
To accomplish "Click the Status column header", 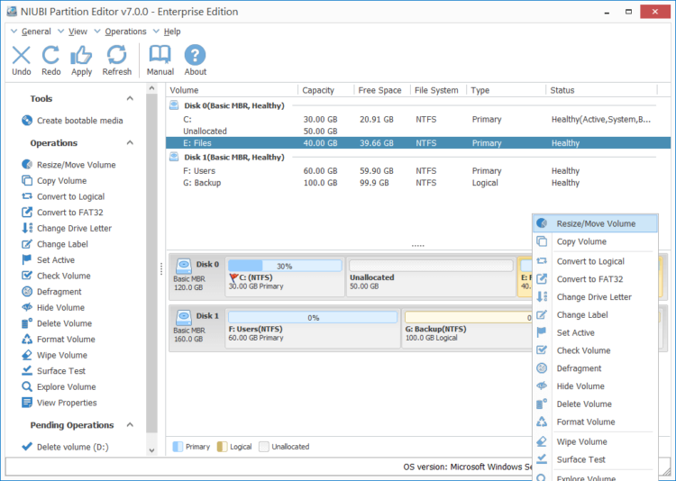I will [601, 90].
